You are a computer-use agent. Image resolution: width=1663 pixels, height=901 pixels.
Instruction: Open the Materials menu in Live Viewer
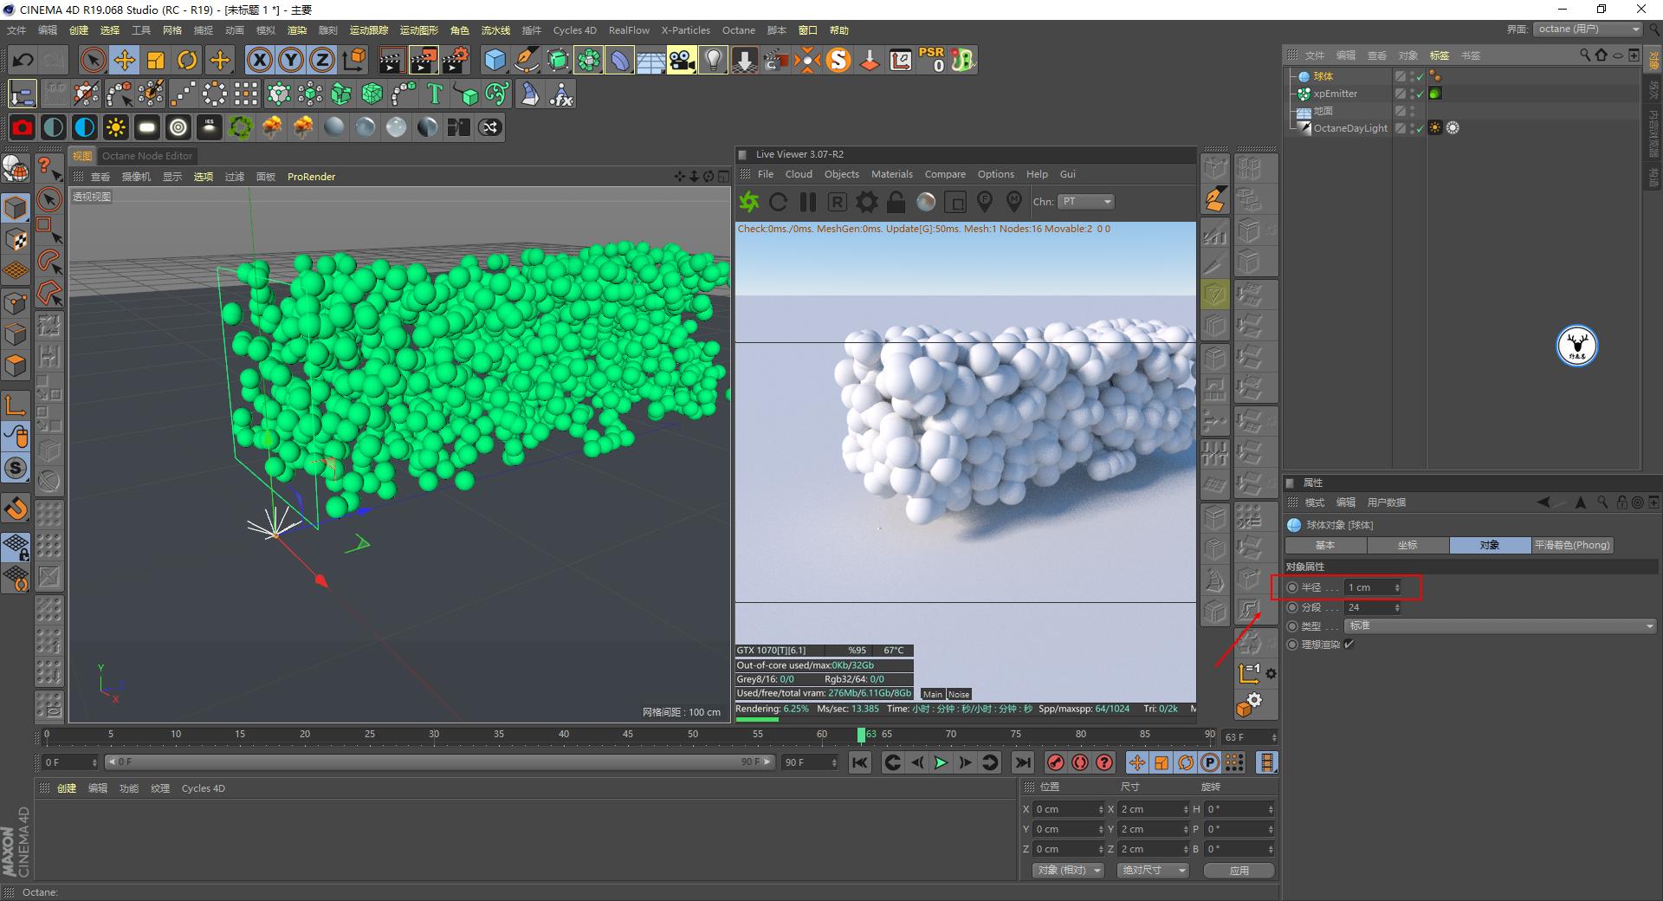pos(891,174)
